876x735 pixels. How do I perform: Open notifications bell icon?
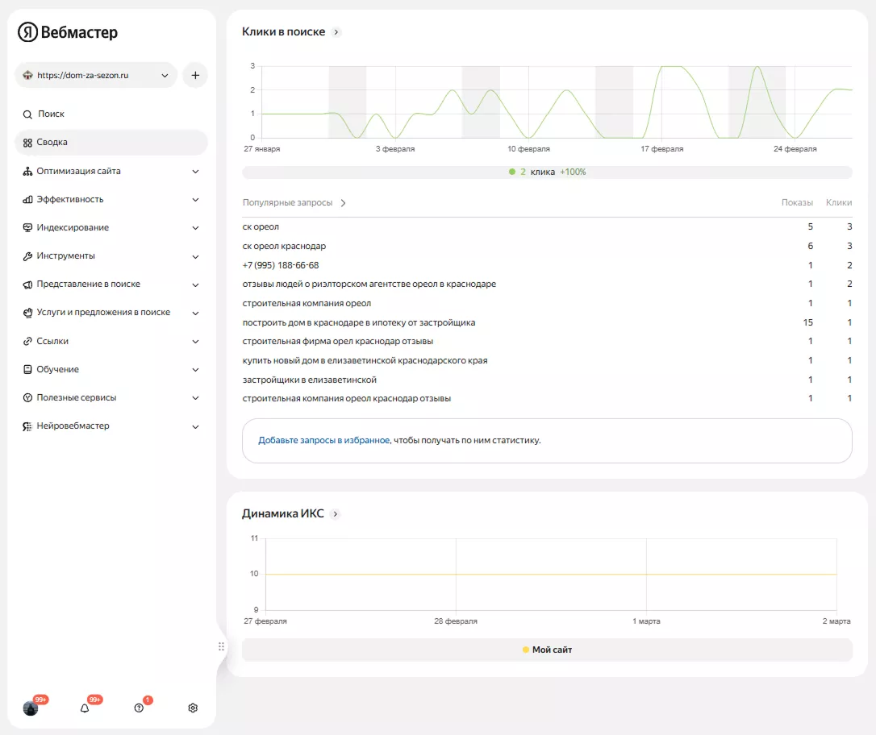point(85,708)
